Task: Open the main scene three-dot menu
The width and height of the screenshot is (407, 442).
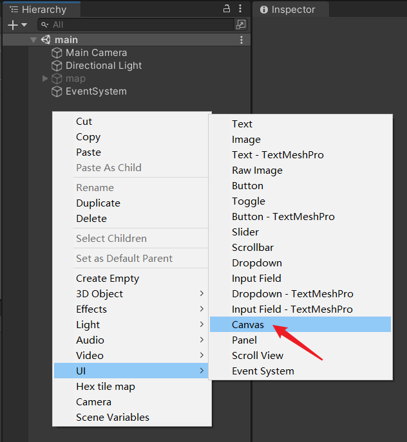Action: click(241, 40)
